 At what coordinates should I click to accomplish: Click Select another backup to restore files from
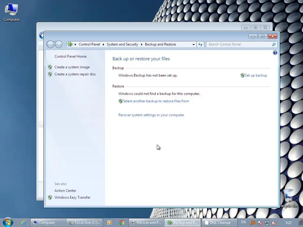click(x=156, y=101)
